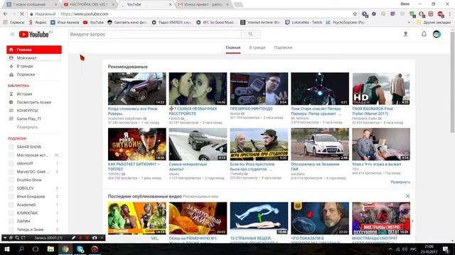Open the Windows Start menu
Viewport: 455px width, 255px height.
pyautogui.click(x=6, y=249)
